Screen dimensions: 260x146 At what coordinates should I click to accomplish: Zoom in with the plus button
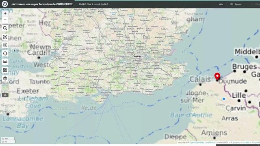tap(5, 13)
